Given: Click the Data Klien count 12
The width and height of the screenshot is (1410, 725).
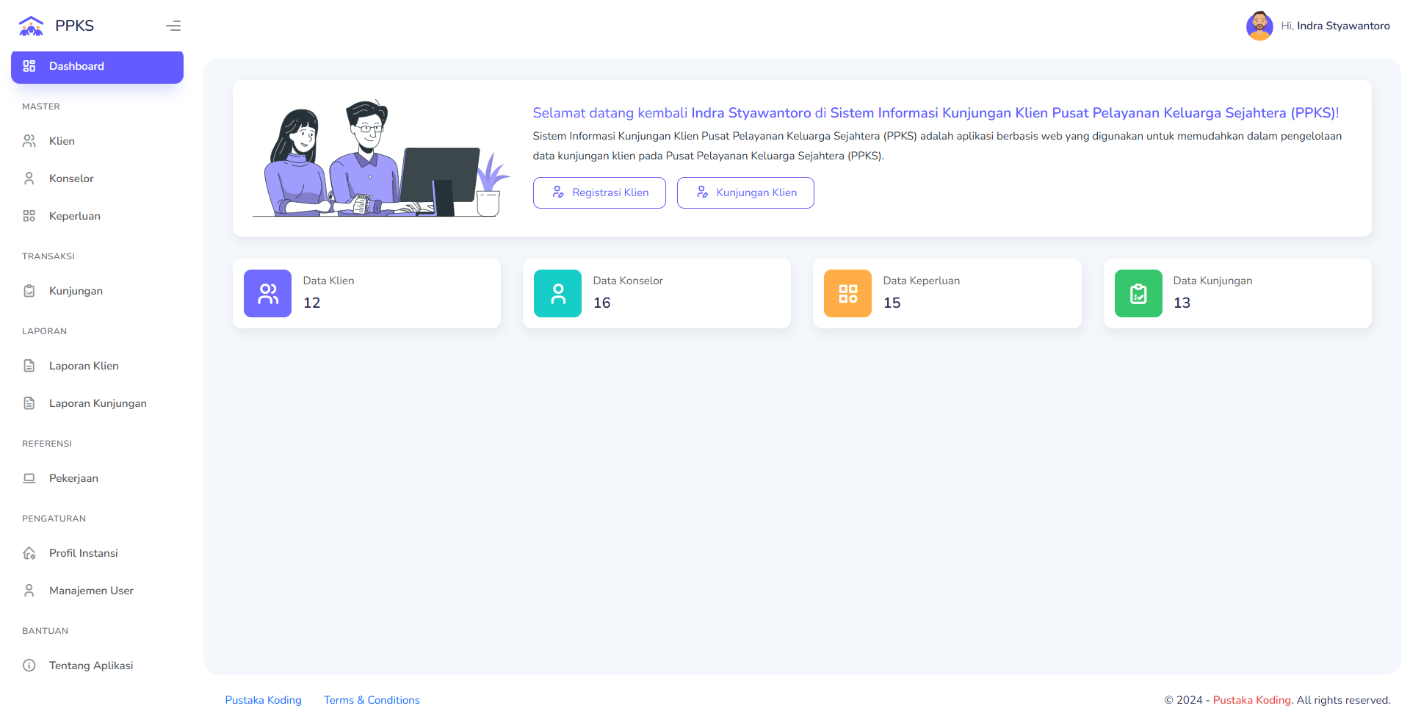Looking at the screenshot, I should pyautogui.click(x=312, y=303).
